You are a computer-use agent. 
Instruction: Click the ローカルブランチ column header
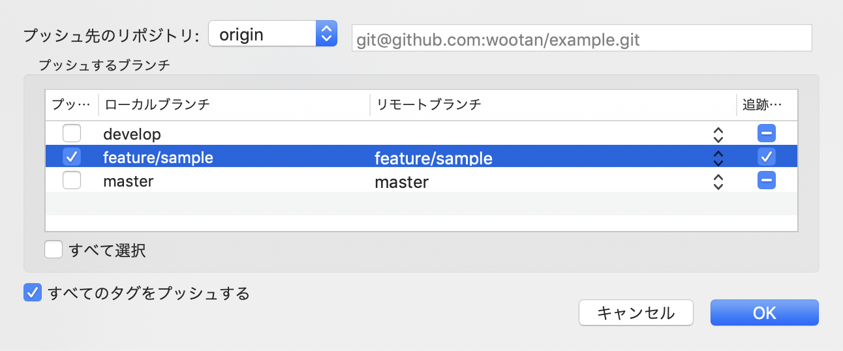(x=234, y=104)
